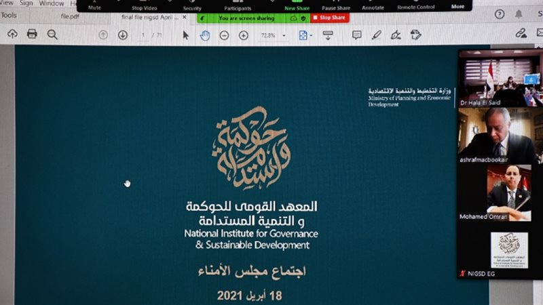Viewport: 543px width, 305px height.
Task: Zoom out with the minus icon
Action: tap(224, 35)
